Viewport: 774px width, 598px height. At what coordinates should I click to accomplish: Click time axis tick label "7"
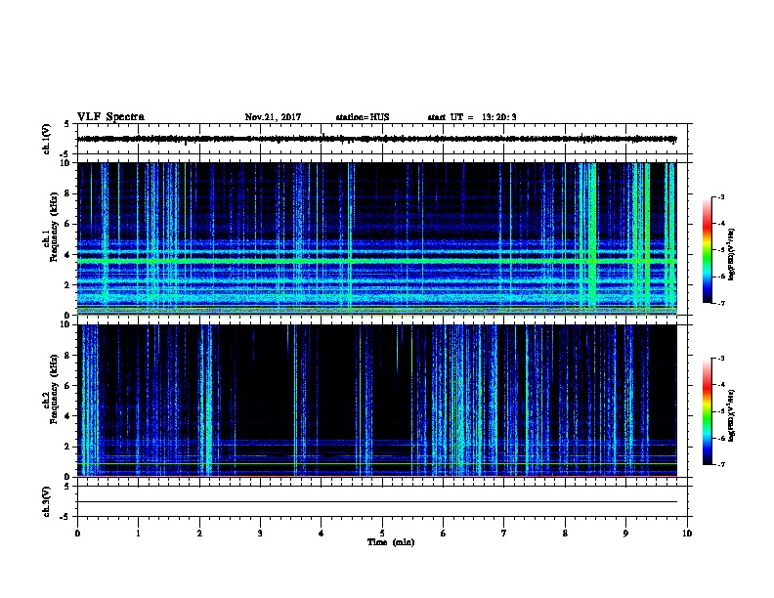504,533
